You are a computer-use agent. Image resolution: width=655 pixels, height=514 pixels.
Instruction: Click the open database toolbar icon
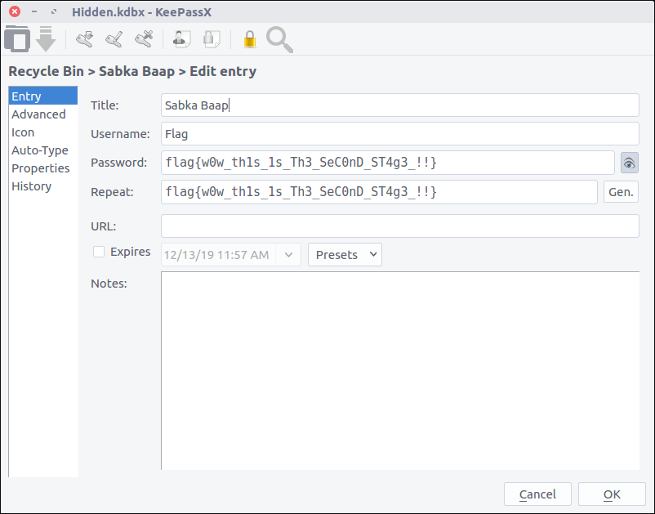(x=17, y=38)
